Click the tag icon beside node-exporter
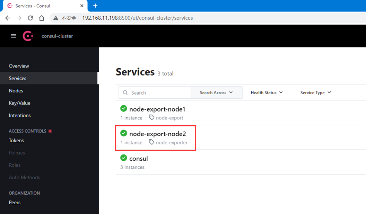366x214 pixels. pos(152,142)
